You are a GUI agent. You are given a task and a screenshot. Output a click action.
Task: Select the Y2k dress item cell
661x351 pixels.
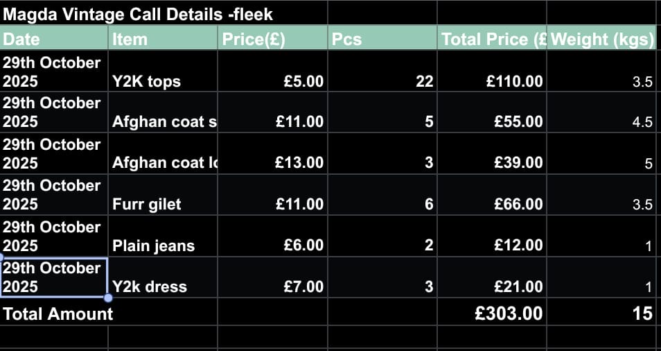pos(163,278)
